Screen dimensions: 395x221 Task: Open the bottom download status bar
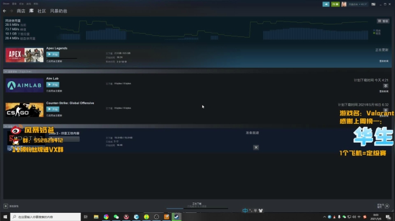coord(197,206)
